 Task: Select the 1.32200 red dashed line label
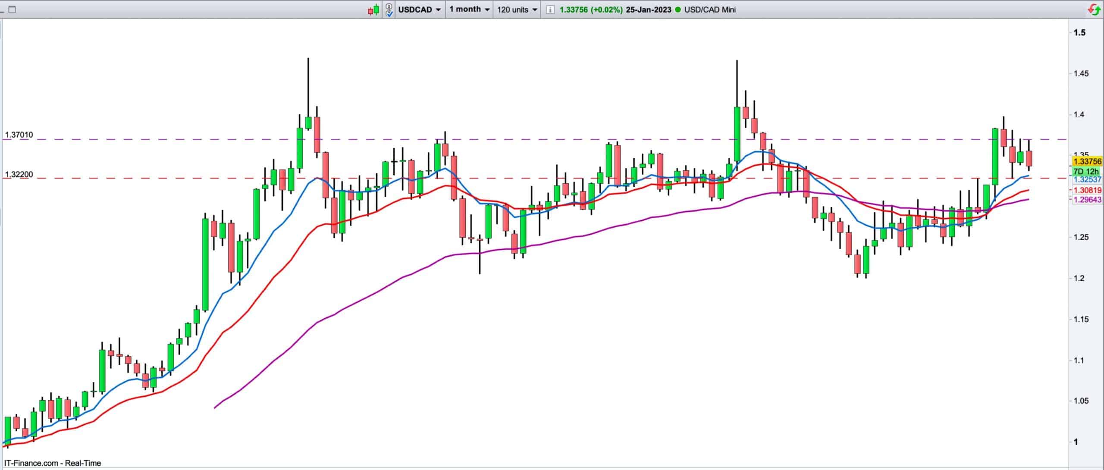pos(19,175)
